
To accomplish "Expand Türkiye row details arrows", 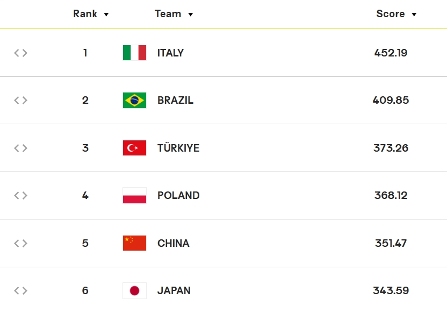I will tap(20, 148).
